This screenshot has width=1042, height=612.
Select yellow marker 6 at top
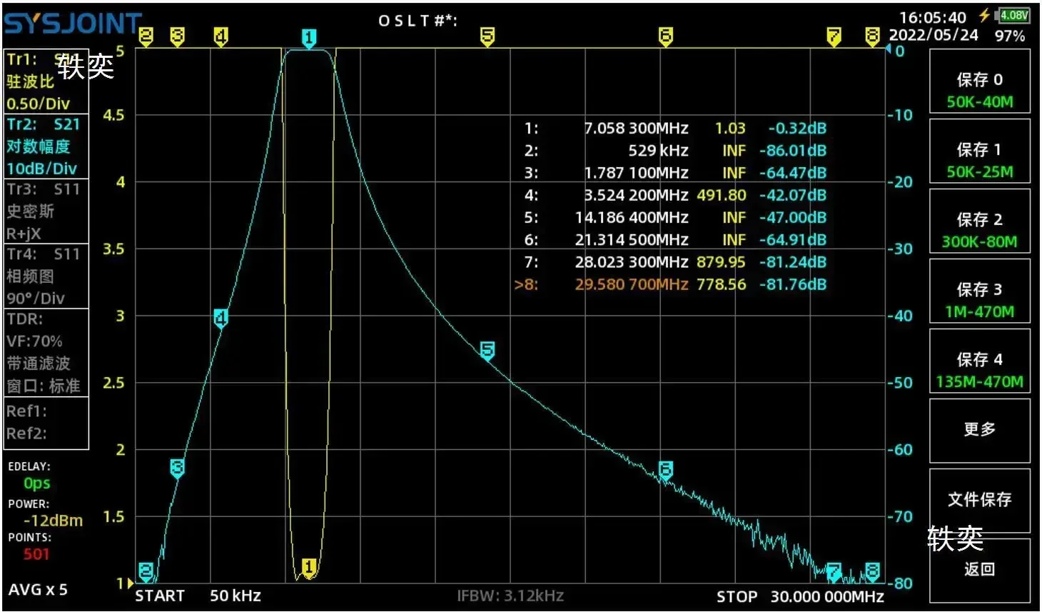coord(665,37)
